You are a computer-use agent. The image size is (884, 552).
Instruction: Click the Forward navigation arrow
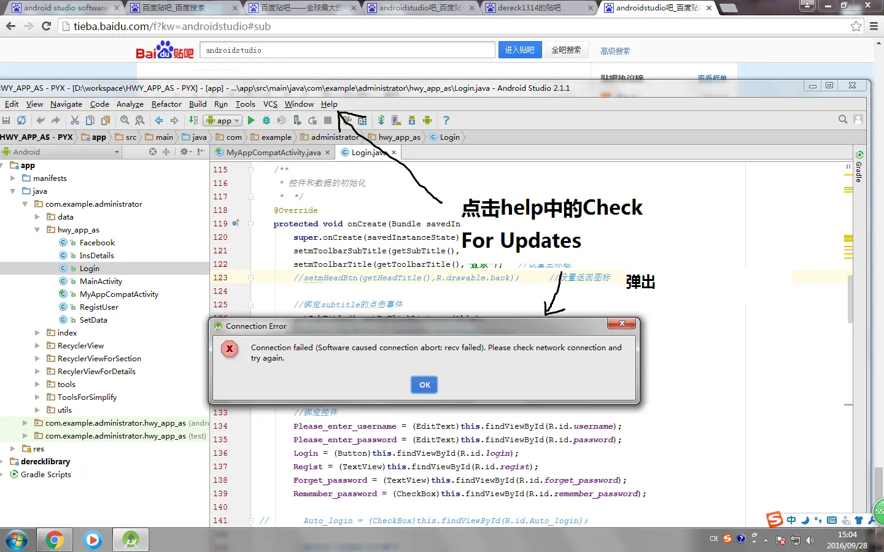174,120
